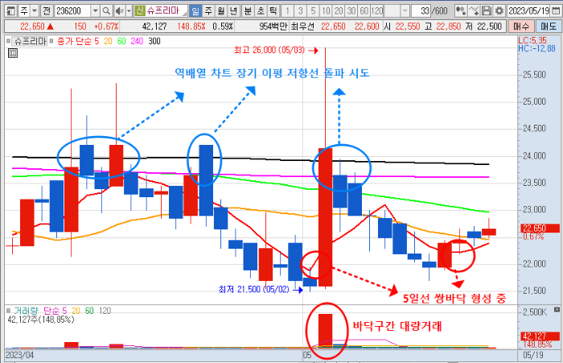Click the date field 2023/05/19
This screenshot has width=563, height=363.
point(528,11)
